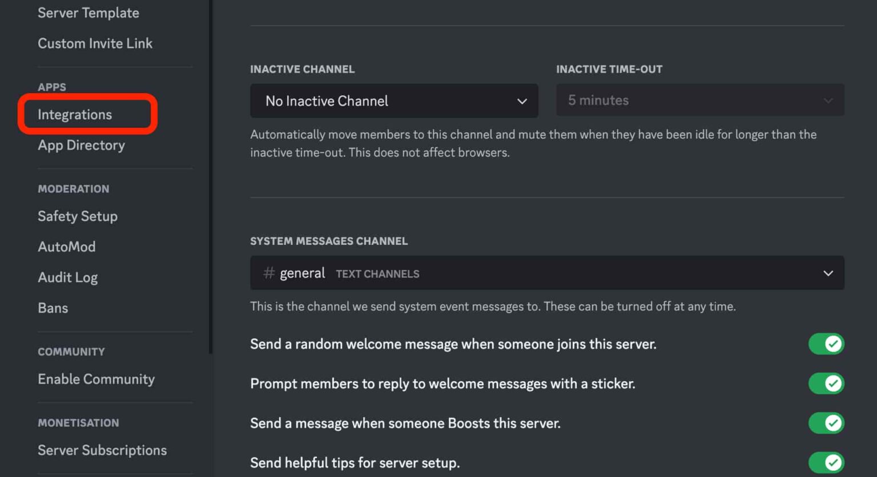Screen dimensions: 877x477
Task: Open the Custom Invite Link page
Action: 95,43
